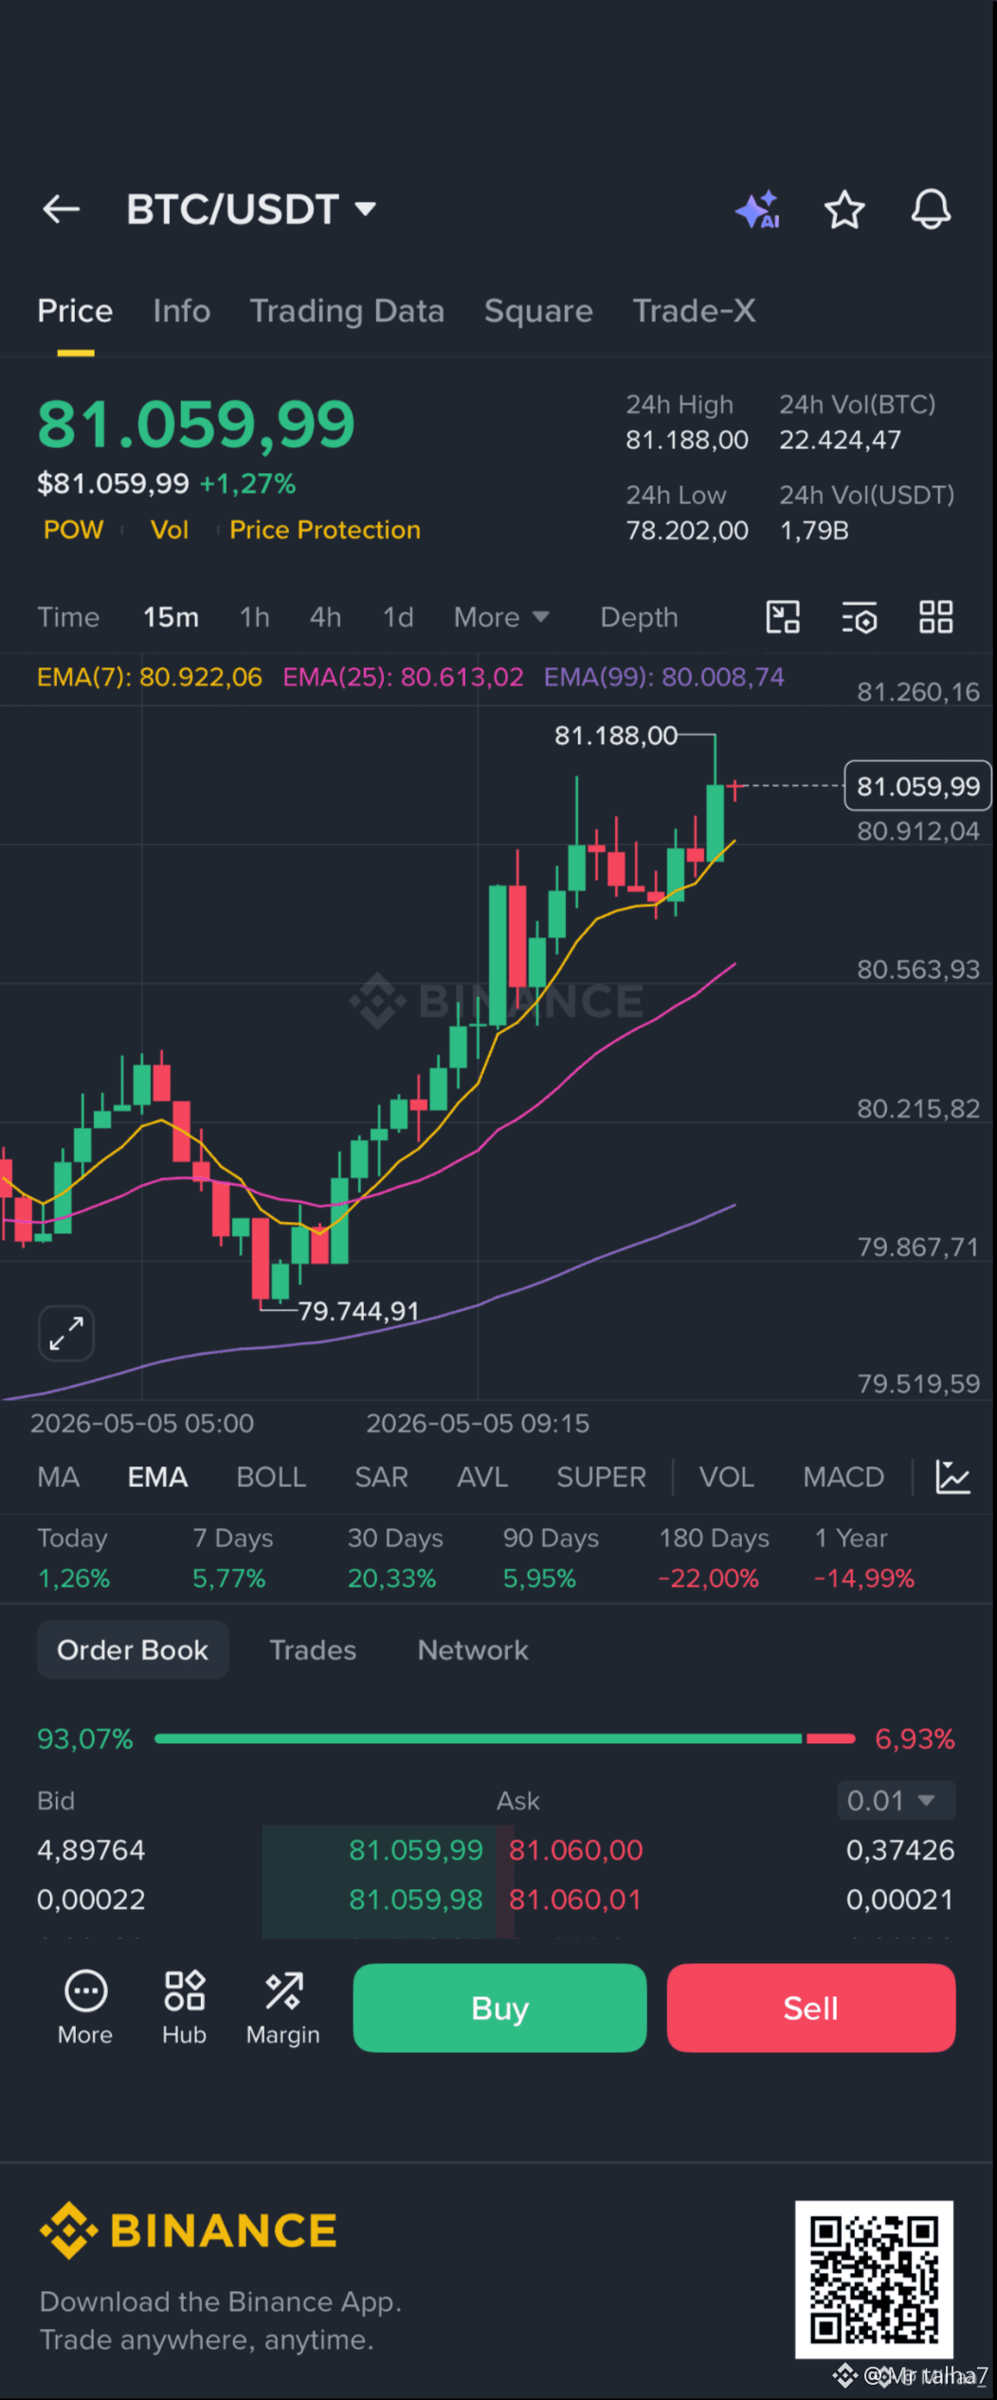This screenshot has height=2400, width=997.
Task: Select the Time chart interval
Action: coord(68,617)
